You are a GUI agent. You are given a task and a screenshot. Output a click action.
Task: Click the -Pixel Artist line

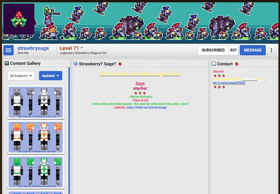140,100
